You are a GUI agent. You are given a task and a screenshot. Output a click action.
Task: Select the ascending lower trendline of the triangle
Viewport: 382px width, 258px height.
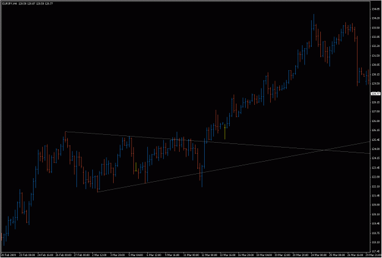point(234,167)
